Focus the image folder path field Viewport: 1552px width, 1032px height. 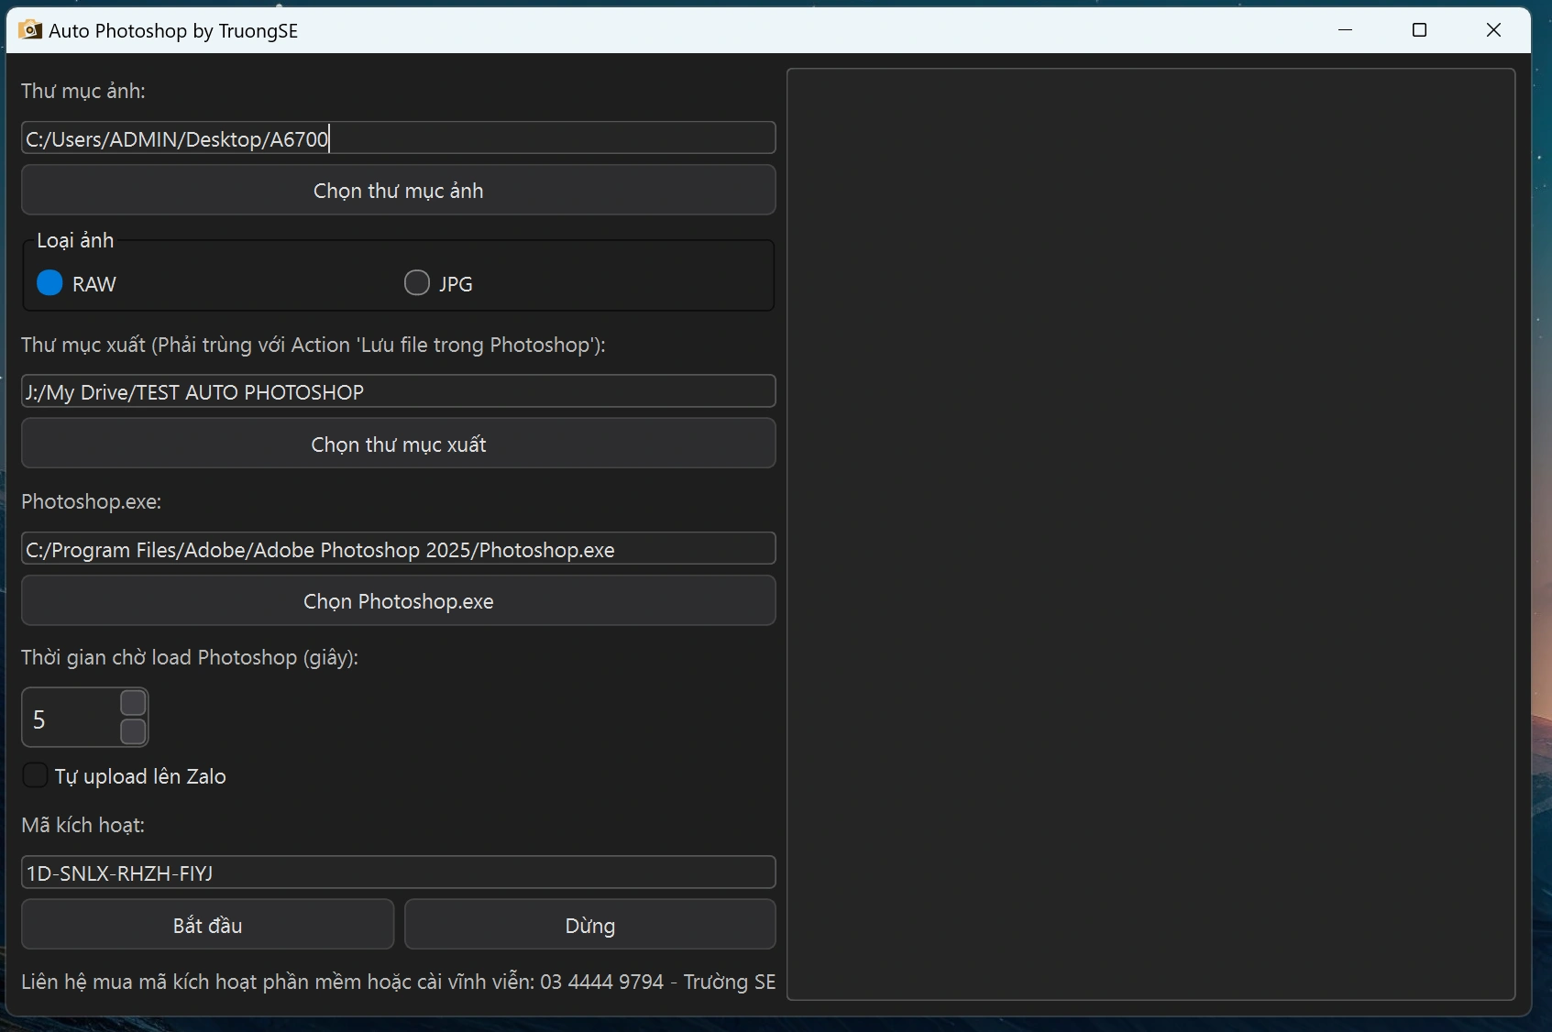click(398, 138)
